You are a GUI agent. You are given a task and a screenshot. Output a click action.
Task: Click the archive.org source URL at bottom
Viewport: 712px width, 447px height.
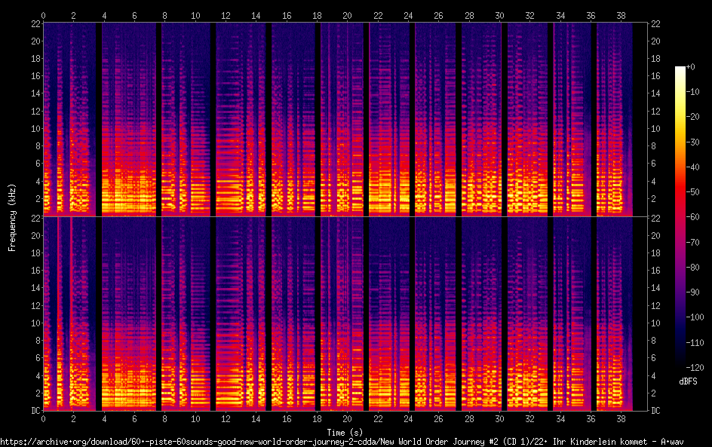341,442
